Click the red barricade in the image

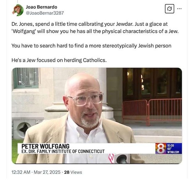tap(152, 111)
